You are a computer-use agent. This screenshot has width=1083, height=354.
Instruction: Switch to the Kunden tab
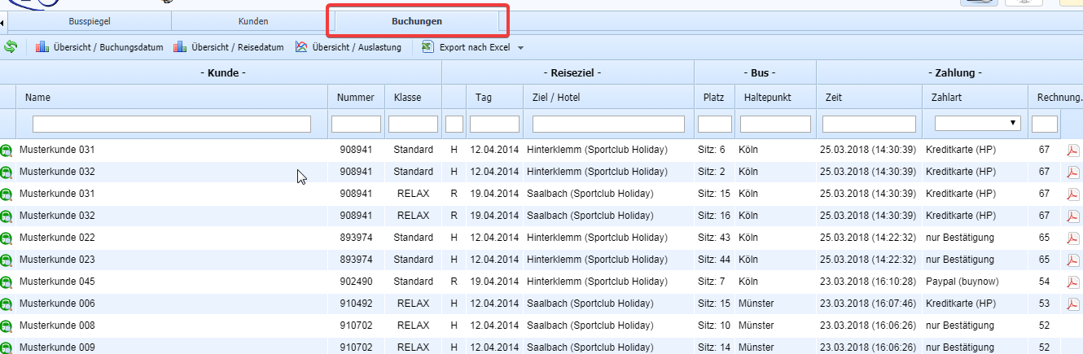click(252, 21)
